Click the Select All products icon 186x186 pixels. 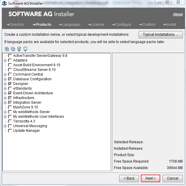(19, 49)
